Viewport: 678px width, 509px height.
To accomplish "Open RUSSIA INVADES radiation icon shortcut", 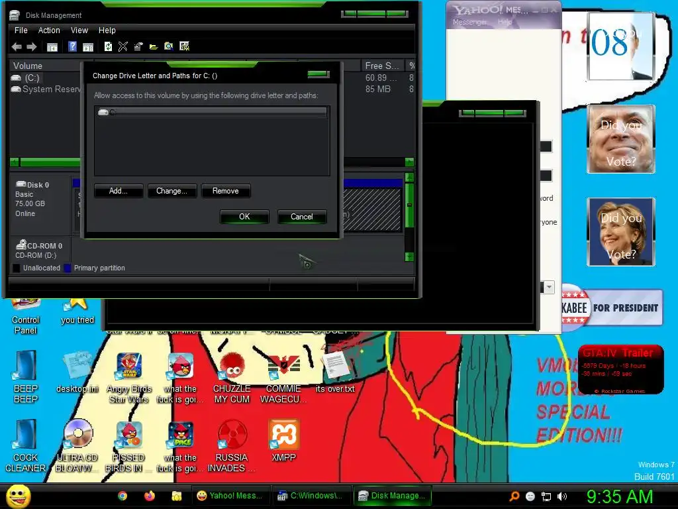I will (x=232, y=446).
